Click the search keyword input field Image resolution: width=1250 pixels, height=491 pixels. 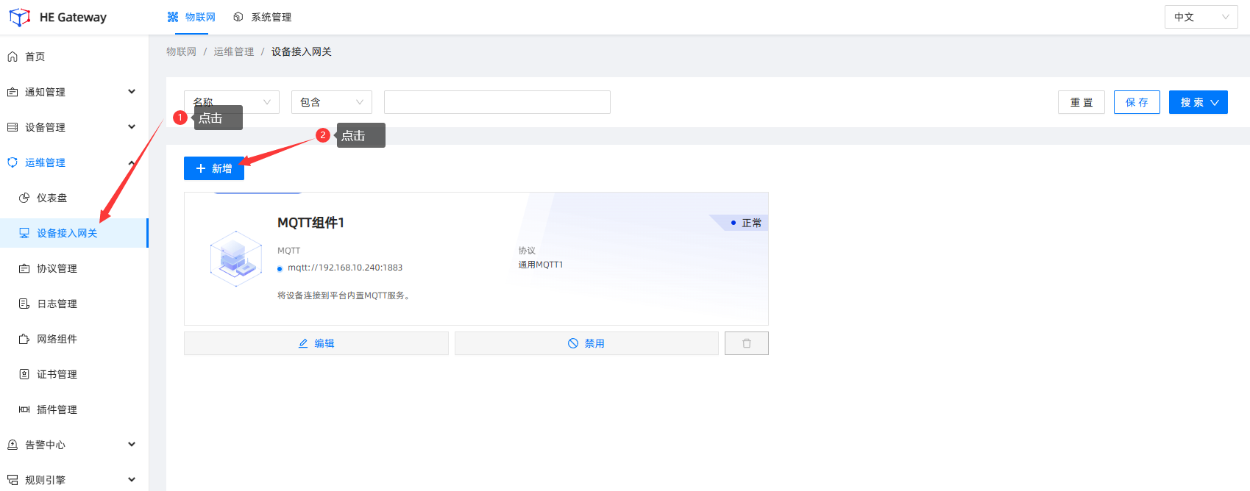tap(497, 102)
